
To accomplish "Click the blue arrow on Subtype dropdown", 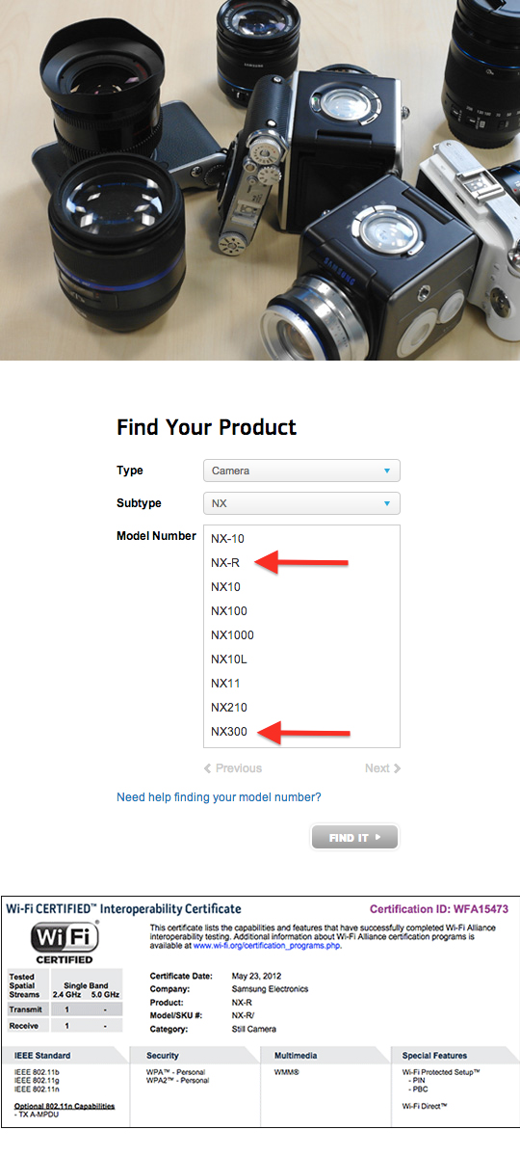I will [x=387, y=503].
